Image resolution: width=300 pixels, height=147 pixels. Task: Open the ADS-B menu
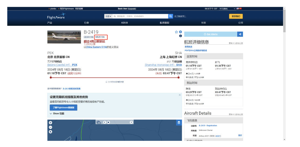[124, 23]
